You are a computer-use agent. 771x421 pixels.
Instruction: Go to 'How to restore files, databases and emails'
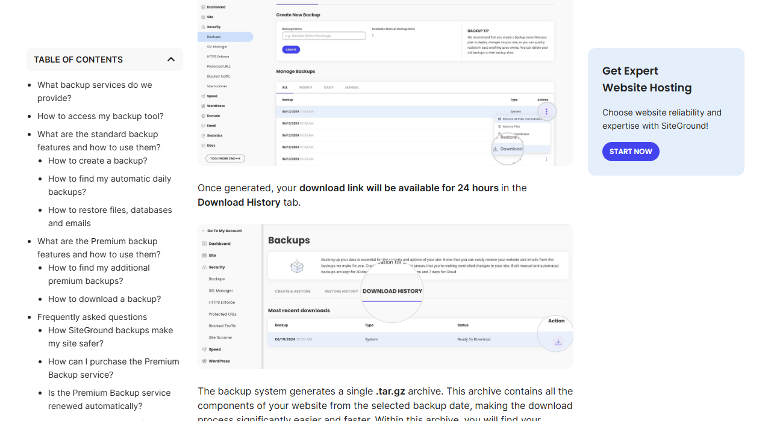(x=110, y=217)
